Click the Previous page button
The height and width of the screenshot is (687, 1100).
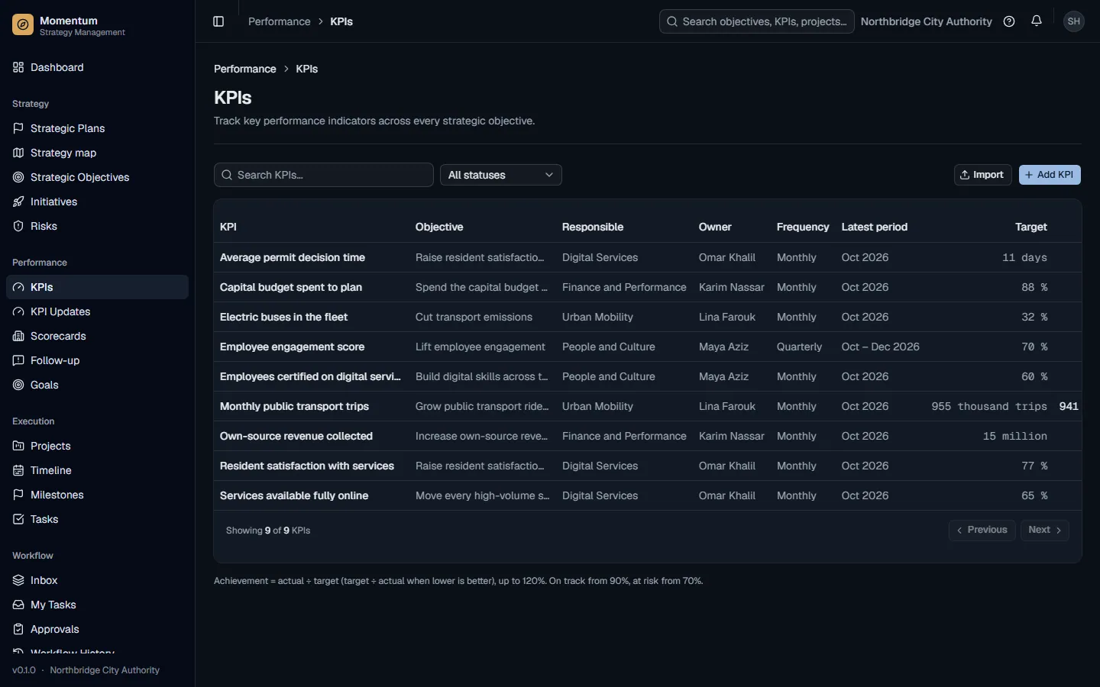tap(982, 530)
